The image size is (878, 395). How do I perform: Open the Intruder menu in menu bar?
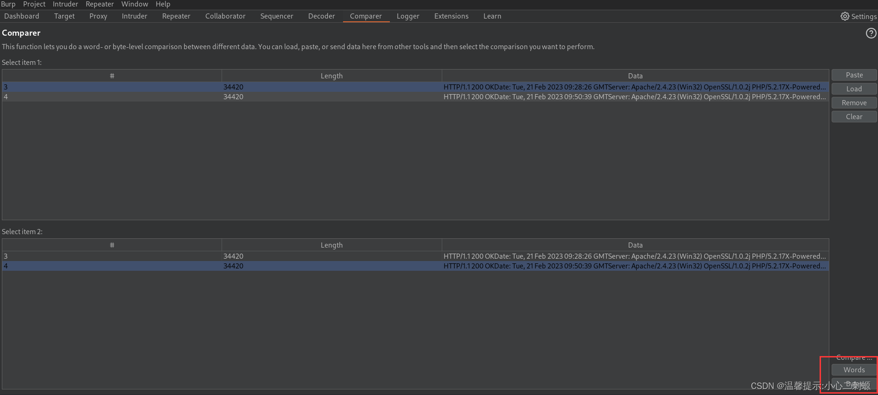tap(65, 4)
